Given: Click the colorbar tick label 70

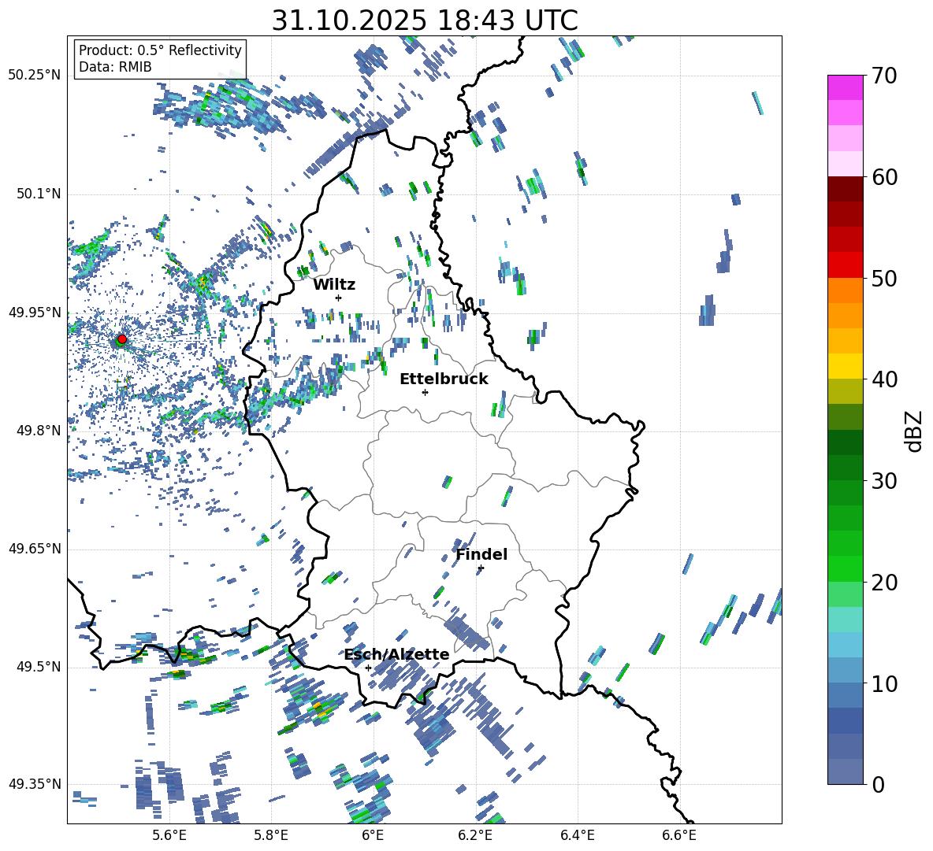Looking at the screenshot, I should pyautogui.click(x=884, y=76).
